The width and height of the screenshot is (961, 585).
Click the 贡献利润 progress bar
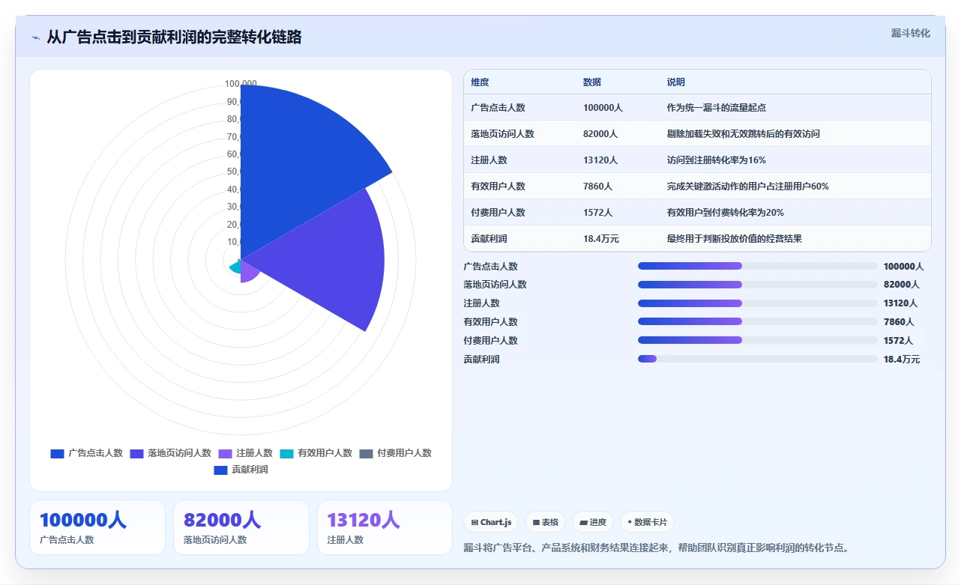click(757, 359)
